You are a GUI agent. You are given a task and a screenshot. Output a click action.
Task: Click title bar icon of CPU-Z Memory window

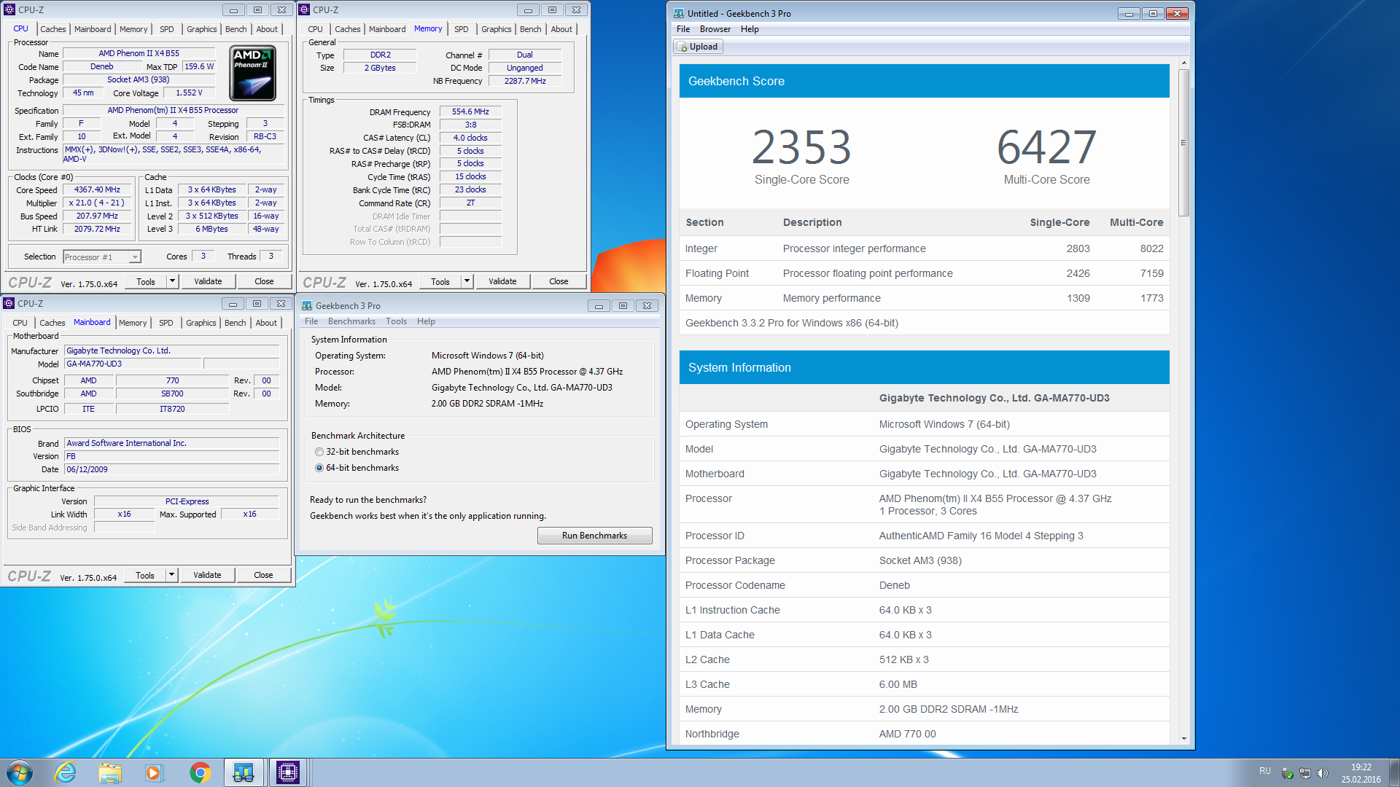(305, 9)
